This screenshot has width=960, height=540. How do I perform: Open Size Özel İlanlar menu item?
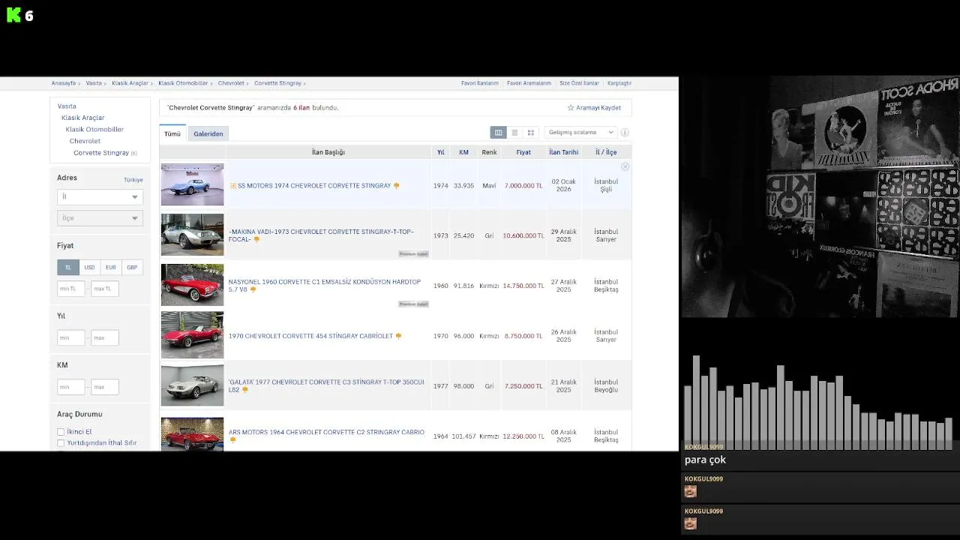pyautogui.click(x=579, y=83)
